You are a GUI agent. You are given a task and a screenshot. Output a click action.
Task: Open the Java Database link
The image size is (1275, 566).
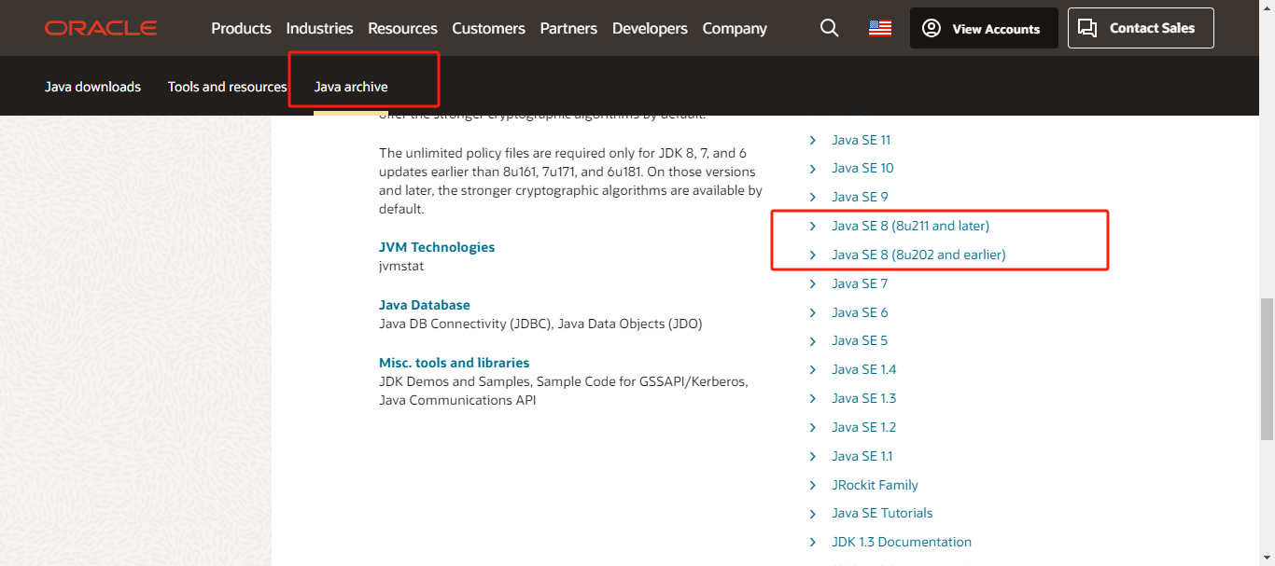click(x=424, y=305)
